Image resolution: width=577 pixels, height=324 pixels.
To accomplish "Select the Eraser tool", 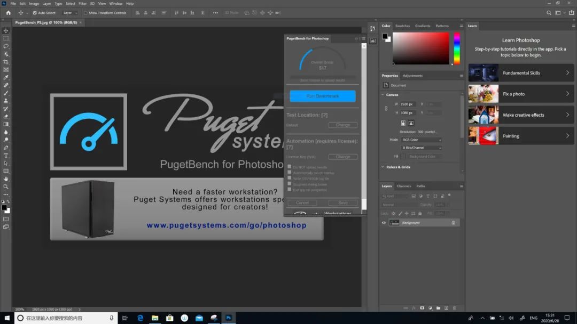I will (6, 116).
